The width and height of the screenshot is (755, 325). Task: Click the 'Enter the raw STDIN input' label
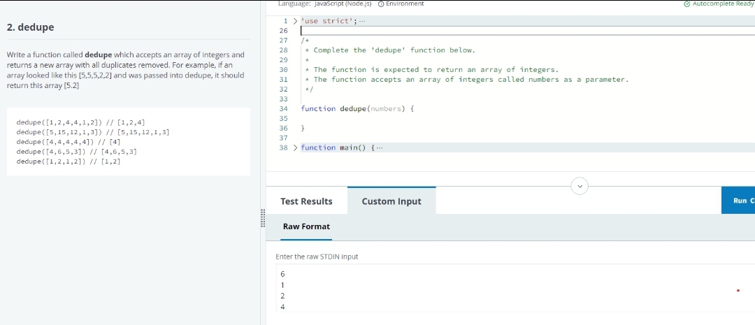[x=317, y=257]
